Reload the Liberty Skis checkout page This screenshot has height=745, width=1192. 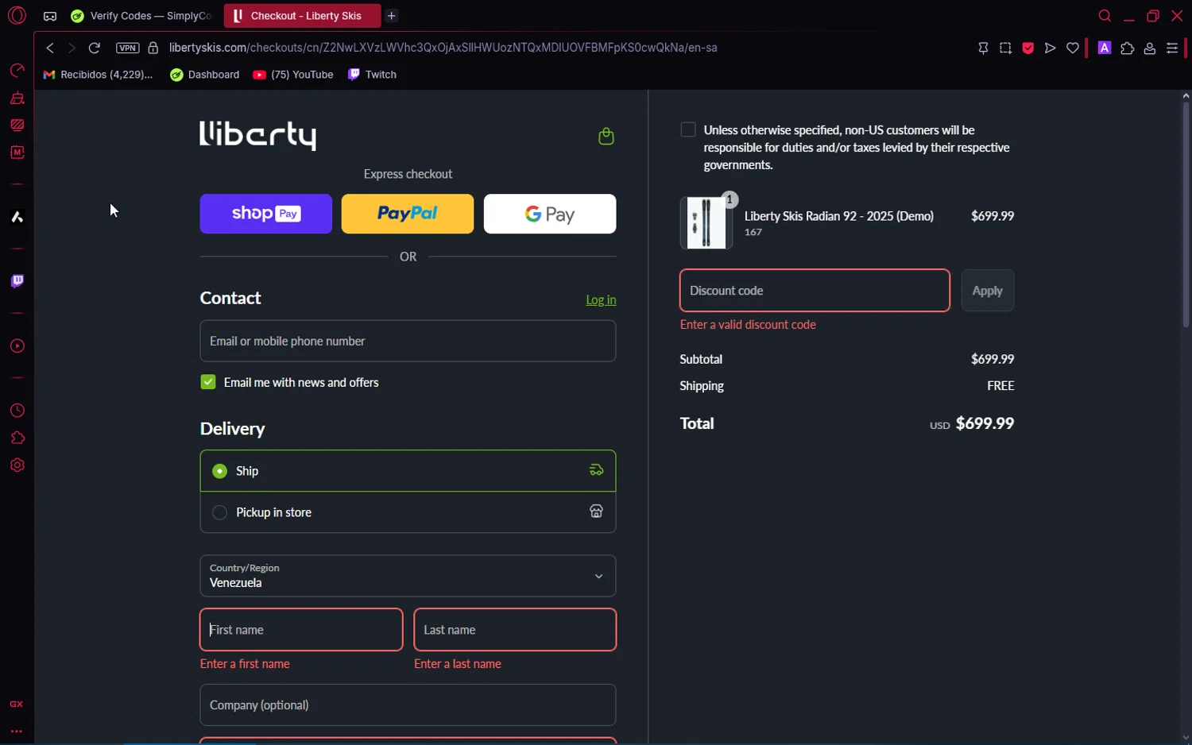coord(94,48)
